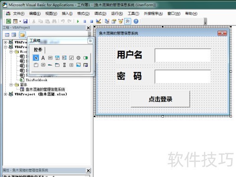Select the Image control in toolbox
The image size is (236, 177).
(78, 65)
